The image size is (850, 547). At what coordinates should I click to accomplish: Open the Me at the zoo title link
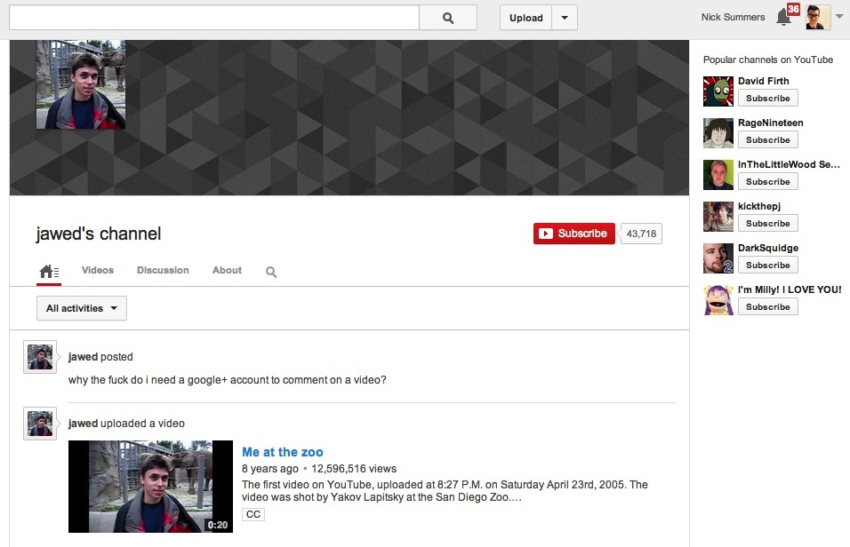click(x=283, y=452)
